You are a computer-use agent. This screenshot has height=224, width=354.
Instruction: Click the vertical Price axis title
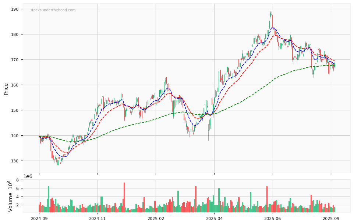point(6,89)
